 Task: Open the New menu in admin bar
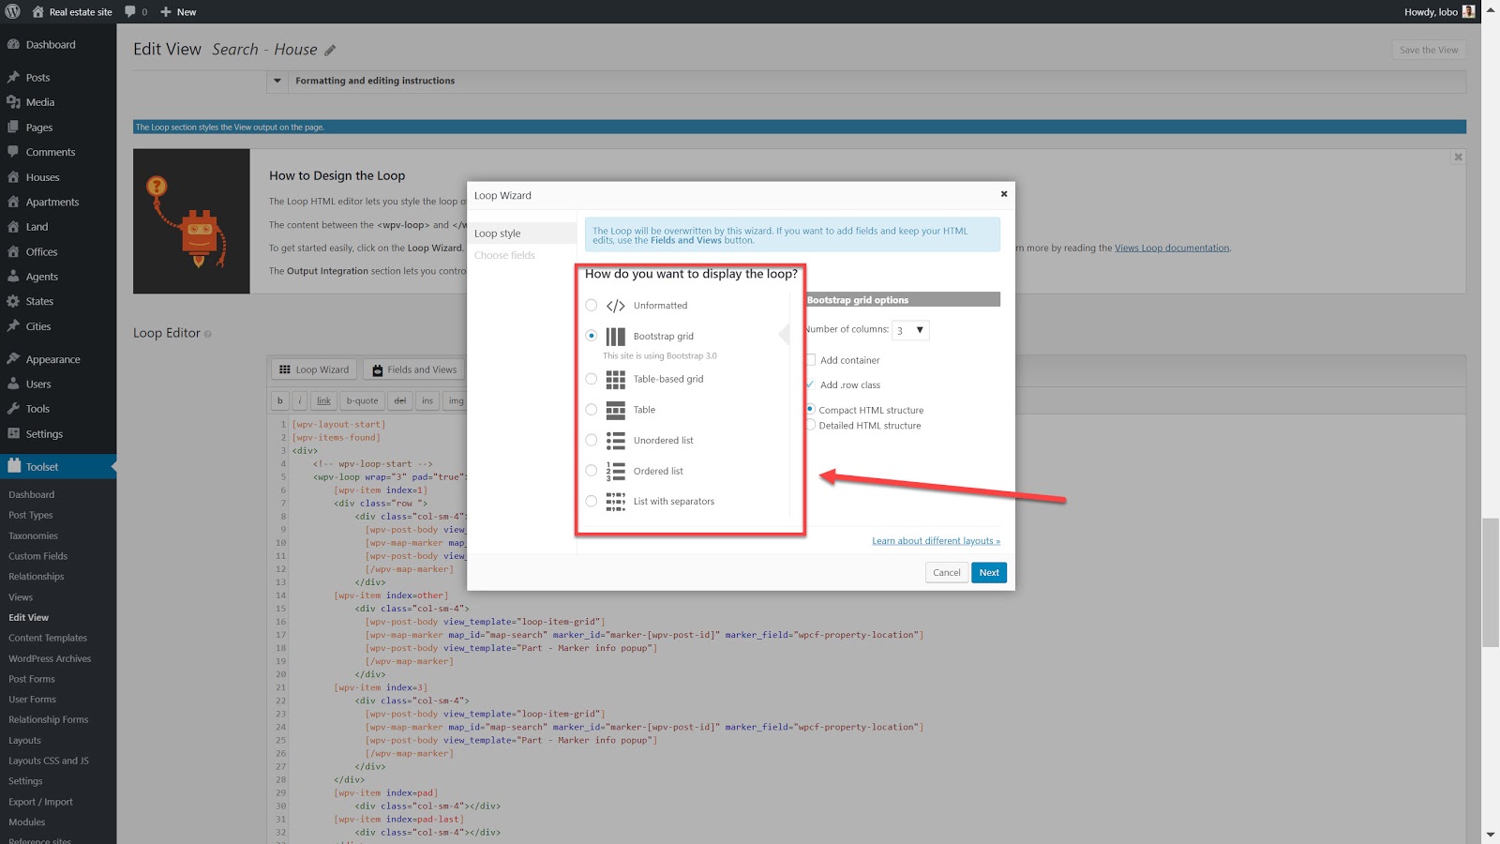[178, 11]
